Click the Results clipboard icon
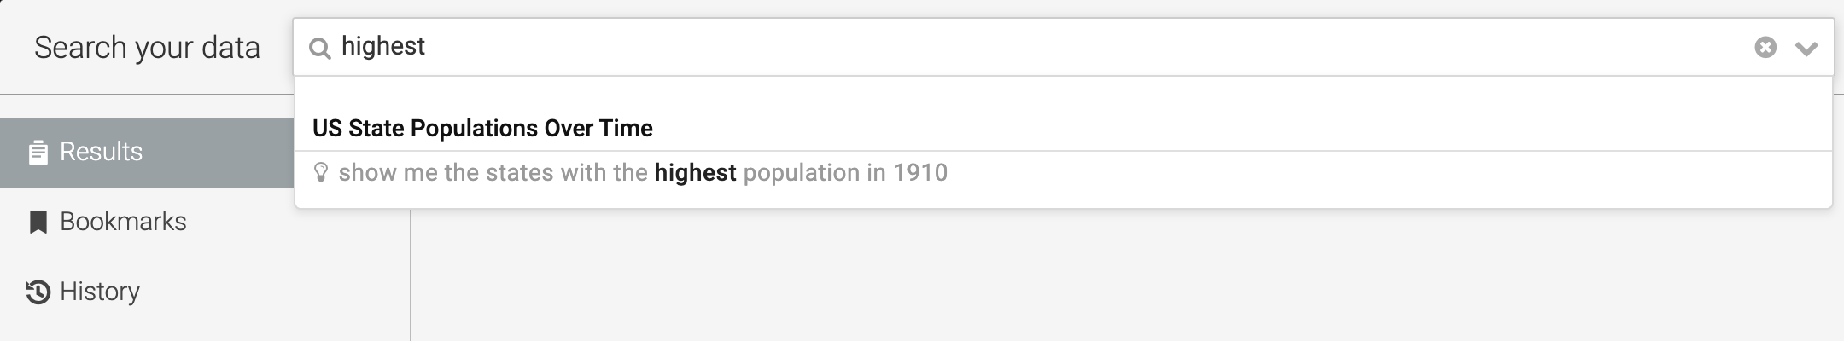The width and height of the screenshot is (1844, 341). [38, 153]
